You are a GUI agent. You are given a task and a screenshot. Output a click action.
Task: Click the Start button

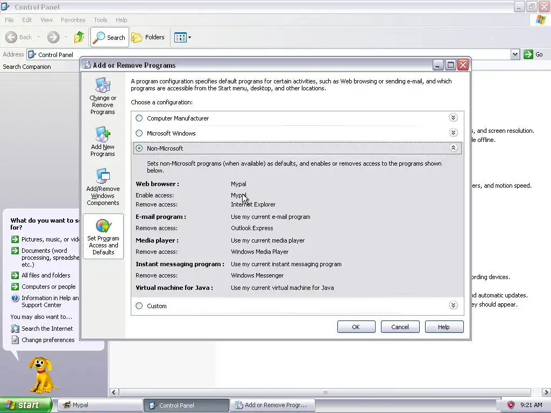click(26, 405)
